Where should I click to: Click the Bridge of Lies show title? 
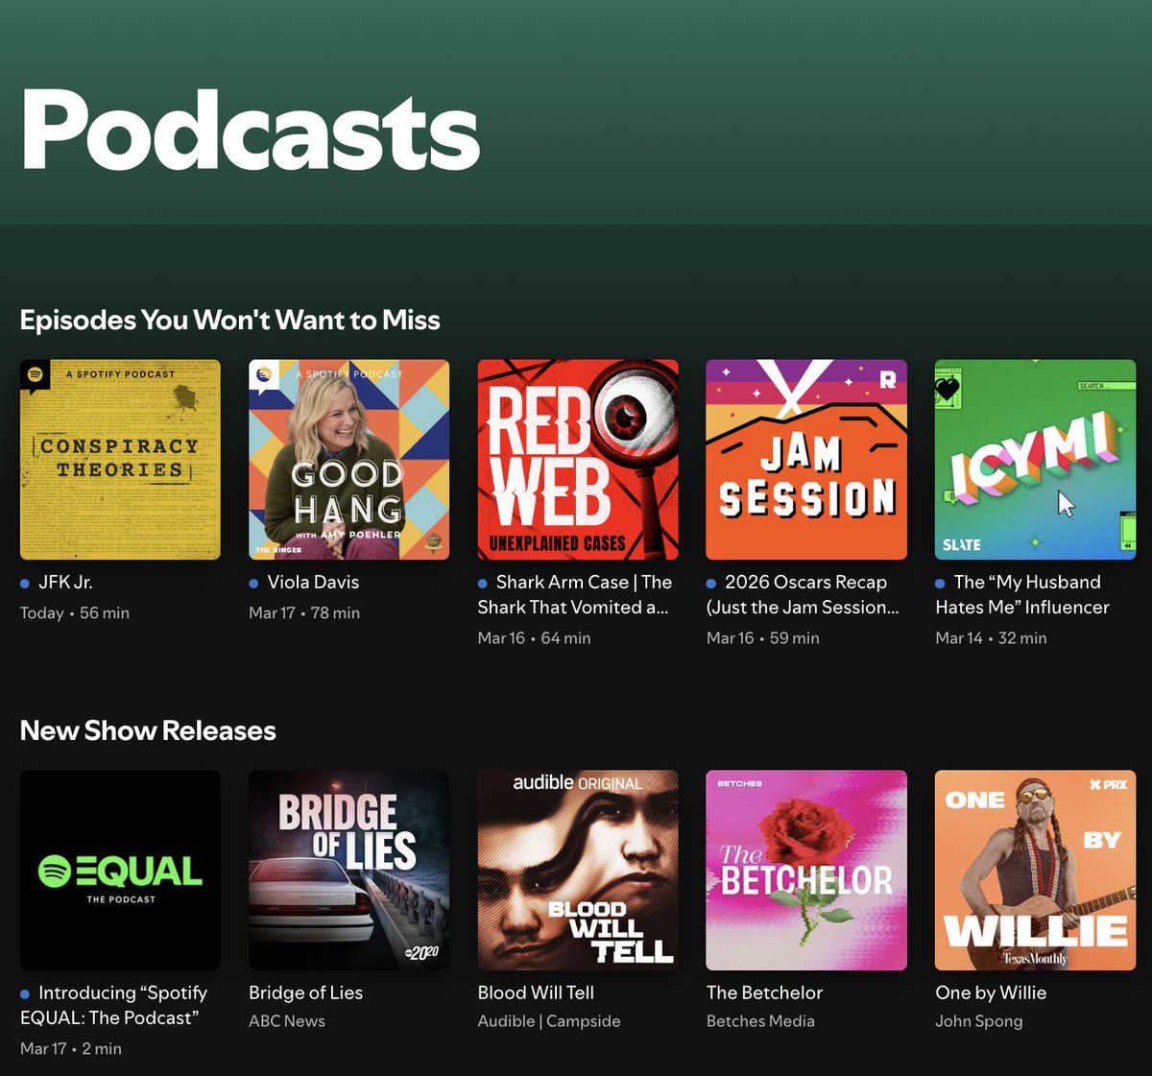tap(305, 993)
